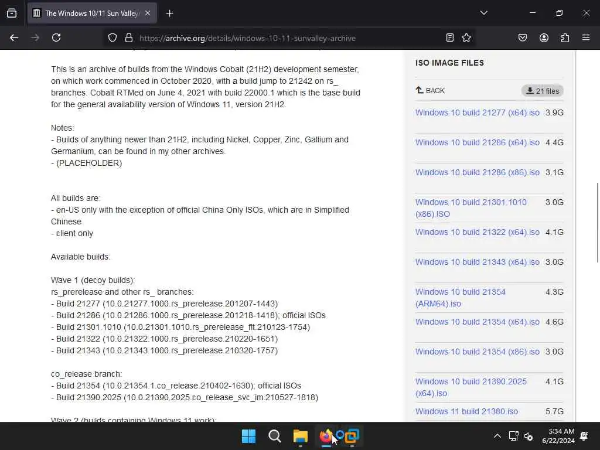
Task: Select The Windows 10/11 Sun Valley tab
Action: click(92, 13)
